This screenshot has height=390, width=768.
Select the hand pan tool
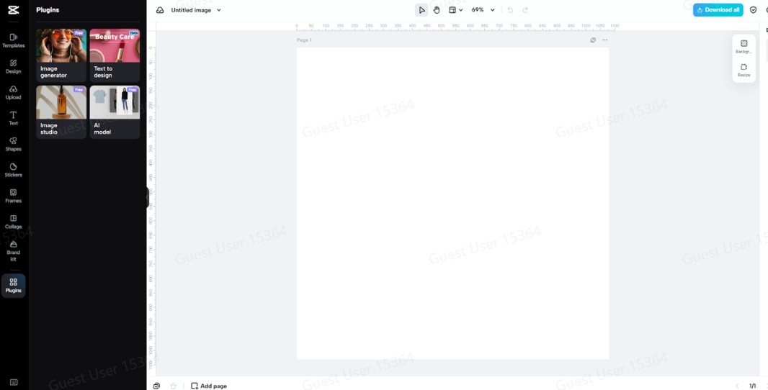[437, 10]
